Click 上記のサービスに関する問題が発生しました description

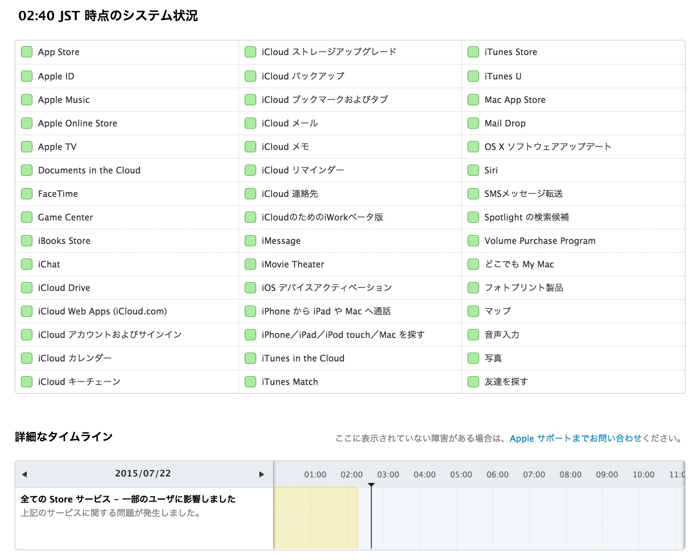click(x=111, y=513)
